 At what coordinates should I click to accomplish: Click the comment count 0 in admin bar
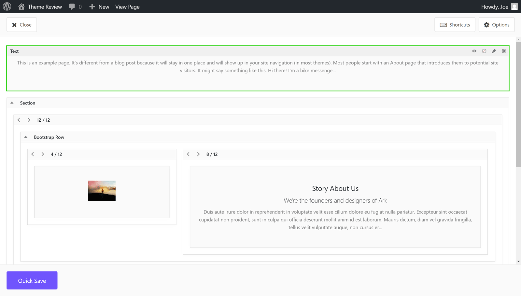[x=80, y=7]
